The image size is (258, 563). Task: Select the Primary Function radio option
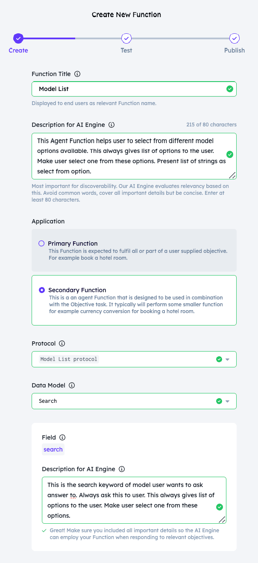coord(41,243)
